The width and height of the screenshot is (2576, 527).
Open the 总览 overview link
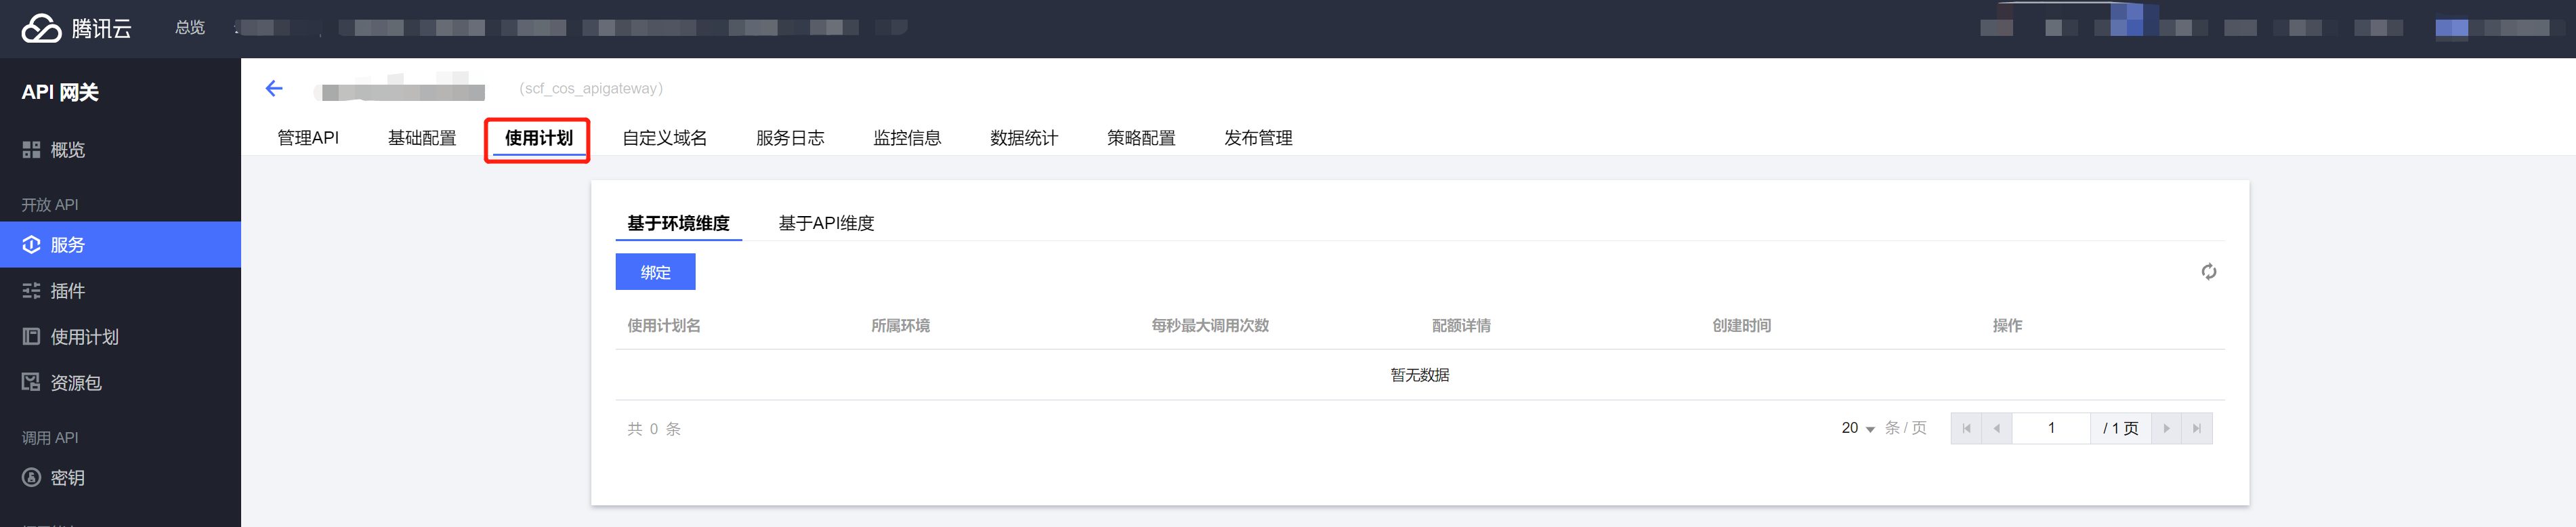point(190,28)
